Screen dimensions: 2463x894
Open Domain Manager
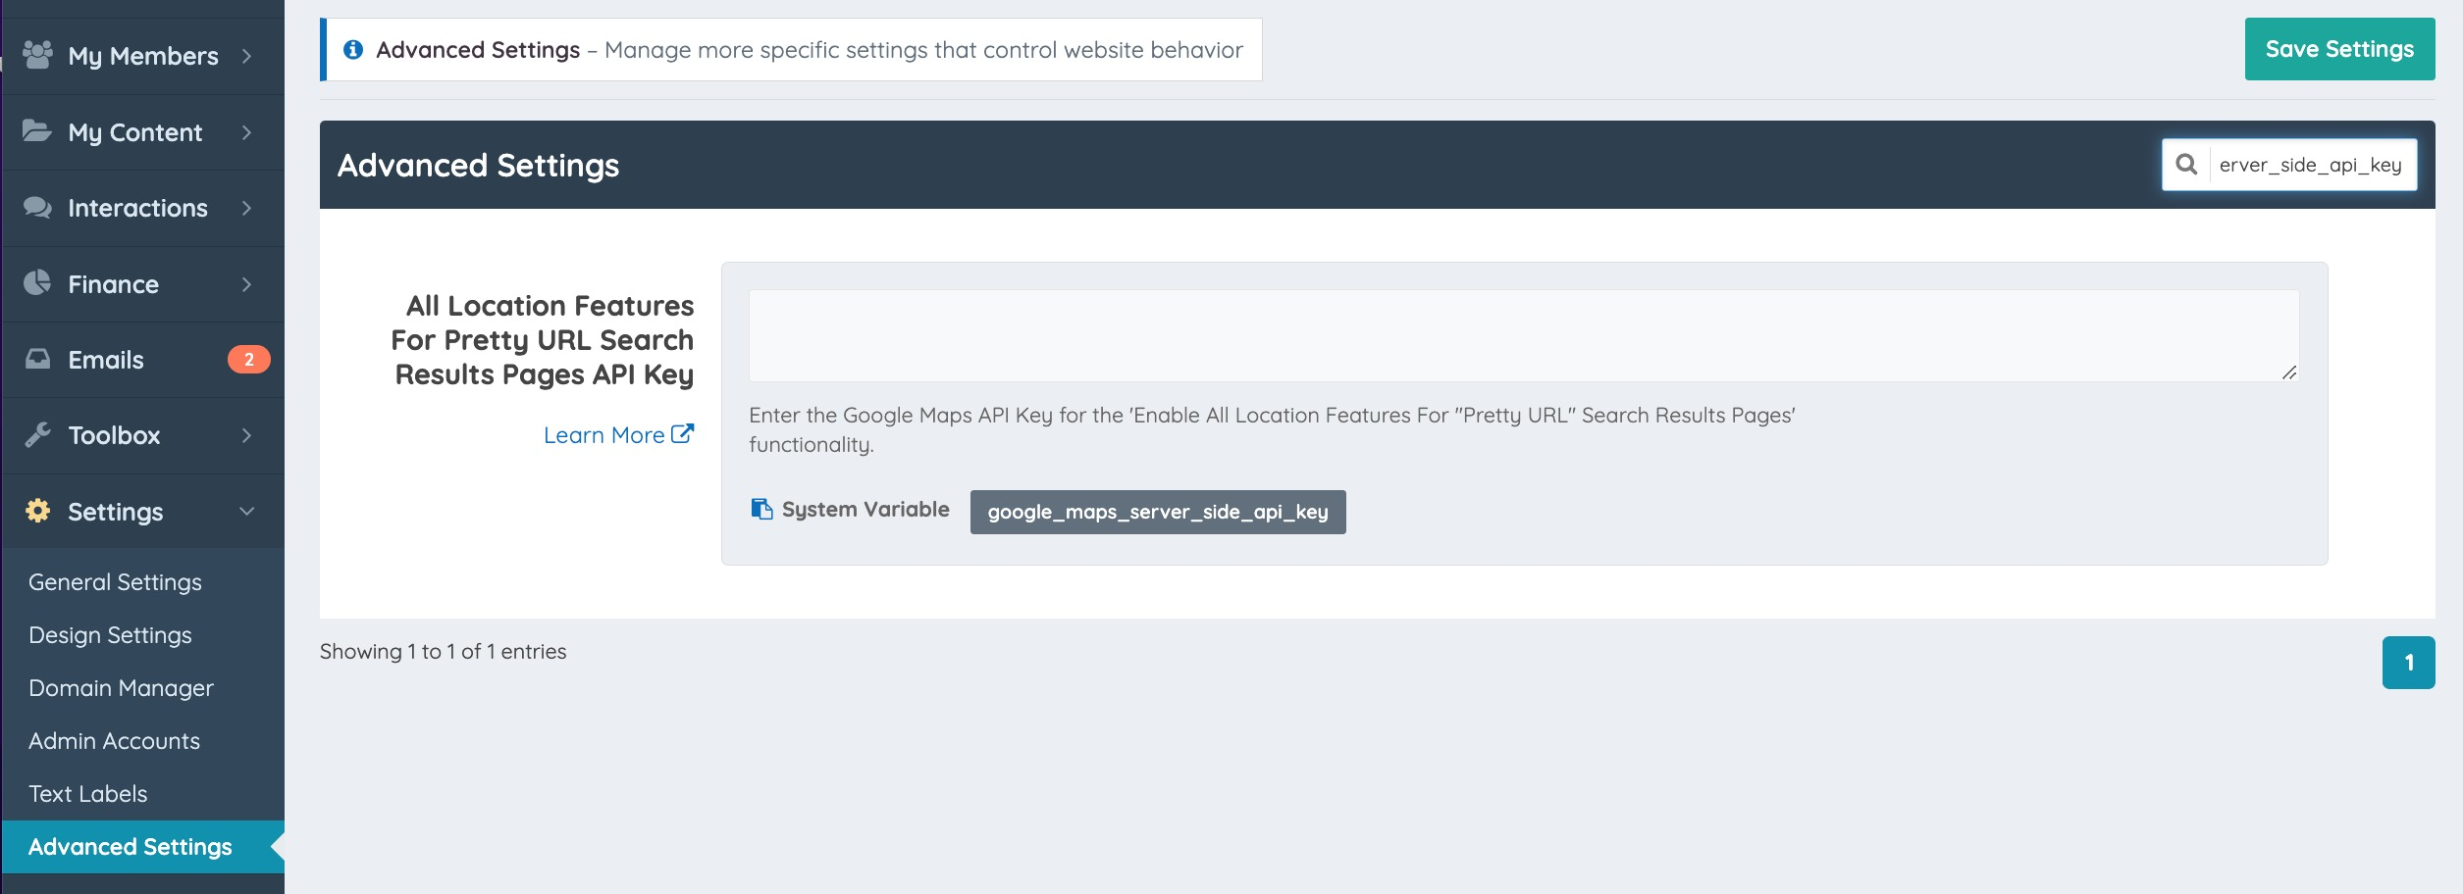(121, 688)
